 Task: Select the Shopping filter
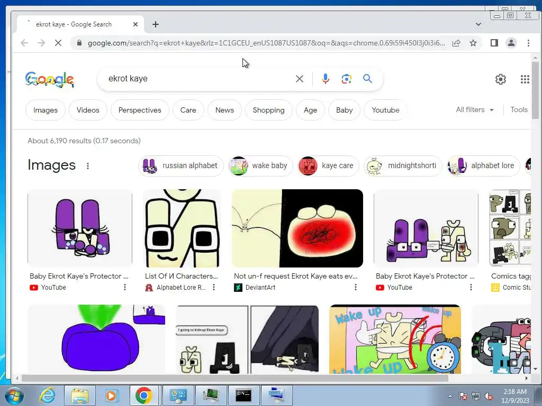268,110
